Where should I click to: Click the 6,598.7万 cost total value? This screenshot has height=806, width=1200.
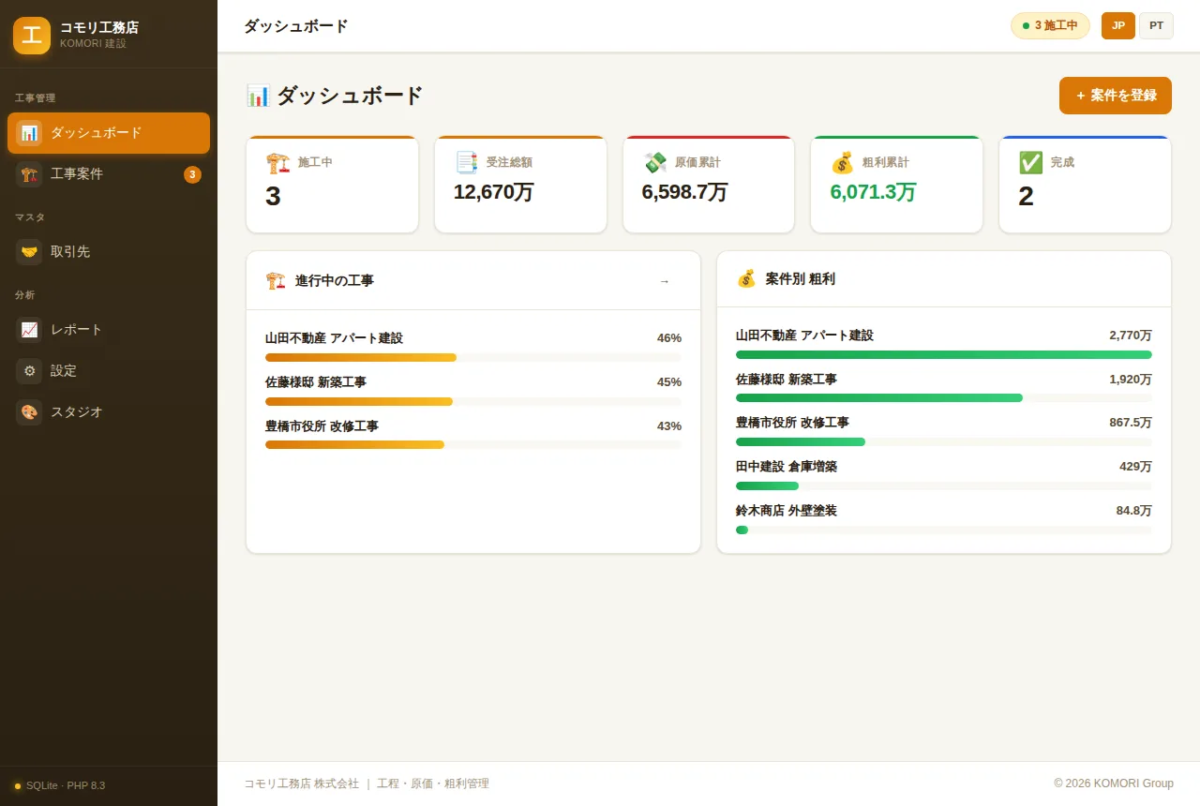[685, 192]
